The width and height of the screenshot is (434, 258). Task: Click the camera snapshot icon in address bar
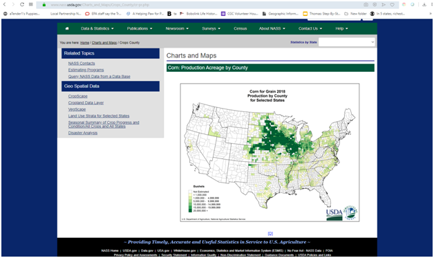[x=366, y=5]
